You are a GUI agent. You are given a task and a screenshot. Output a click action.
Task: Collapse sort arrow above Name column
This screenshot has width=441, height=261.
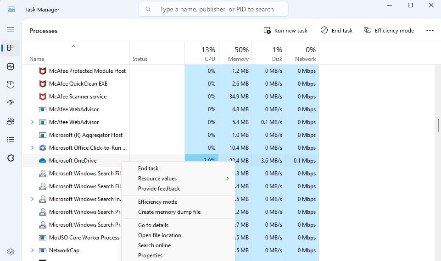coord(74,46)
